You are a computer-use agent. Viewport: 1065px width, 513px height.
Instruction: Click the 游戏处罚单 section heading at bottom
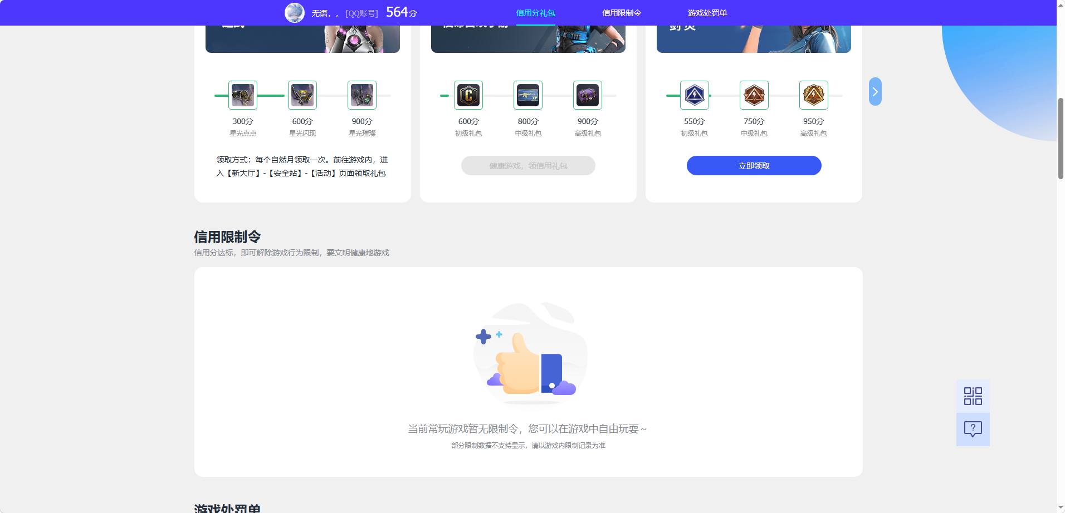click(227, 508)
